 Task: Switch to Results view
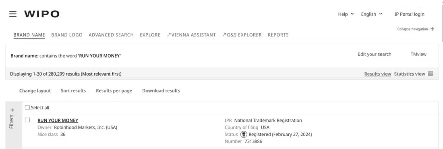point(378,74)
